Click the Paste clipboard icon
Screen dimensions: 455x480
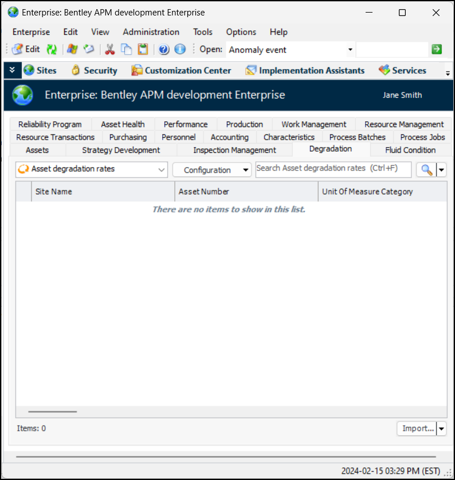pyautogui.click(x=143, y=49)
